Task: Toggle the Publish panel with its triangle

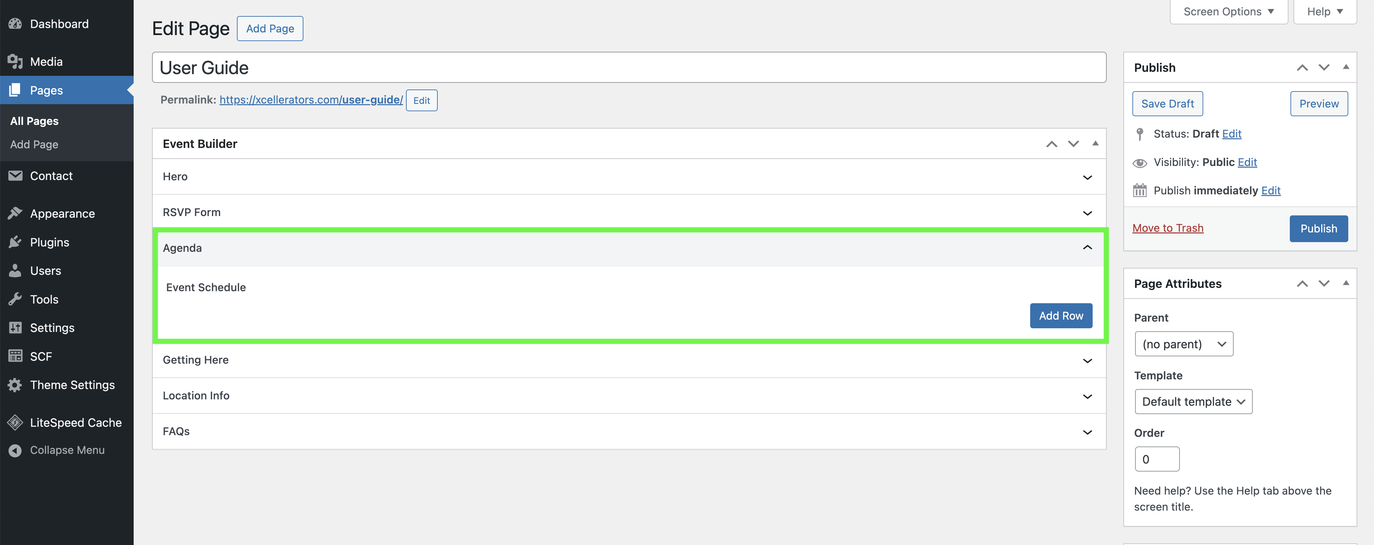Action: point(1346,67)
